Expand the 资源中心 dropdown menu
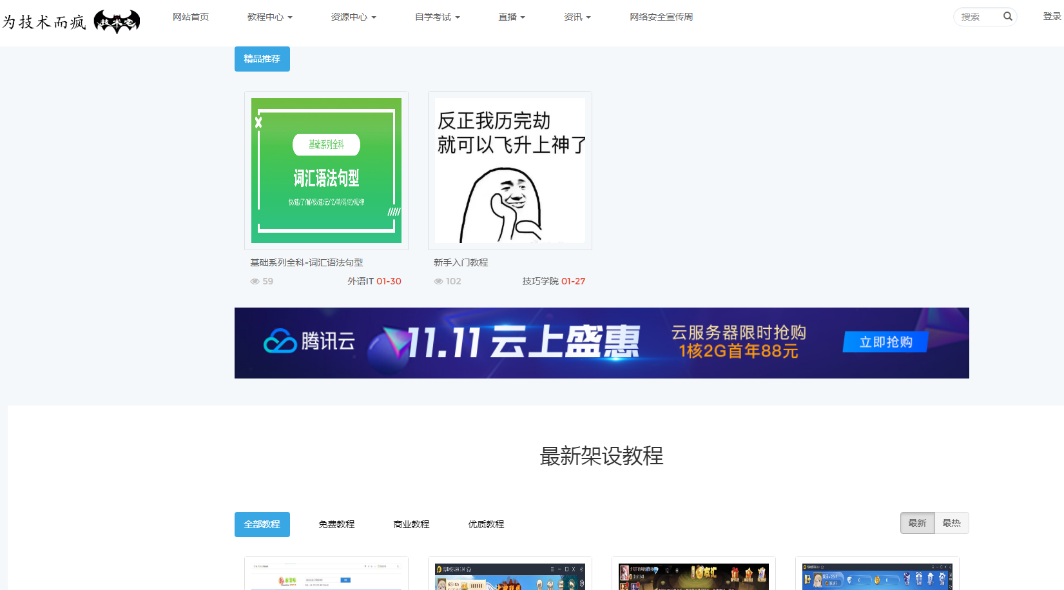The height and width of the screenshot is (590, 1064). 353,17
